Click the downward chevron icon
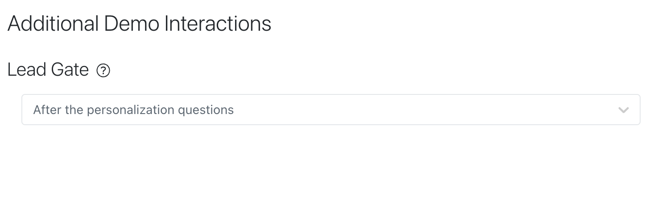Screen dimensions: 662x204 pos(624,110)
